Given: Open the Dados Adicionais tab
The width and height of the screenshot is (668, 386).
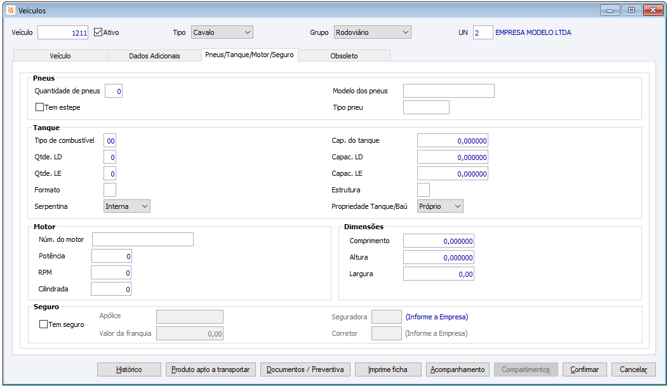Looking at the screenshot, I should pos(155,56).
